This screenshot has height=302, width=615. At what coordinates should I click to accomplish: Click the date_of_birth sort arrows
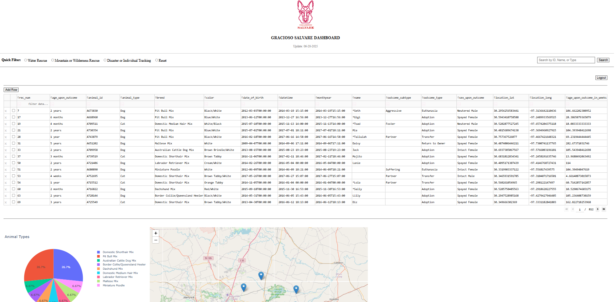(x=242, y=98)
